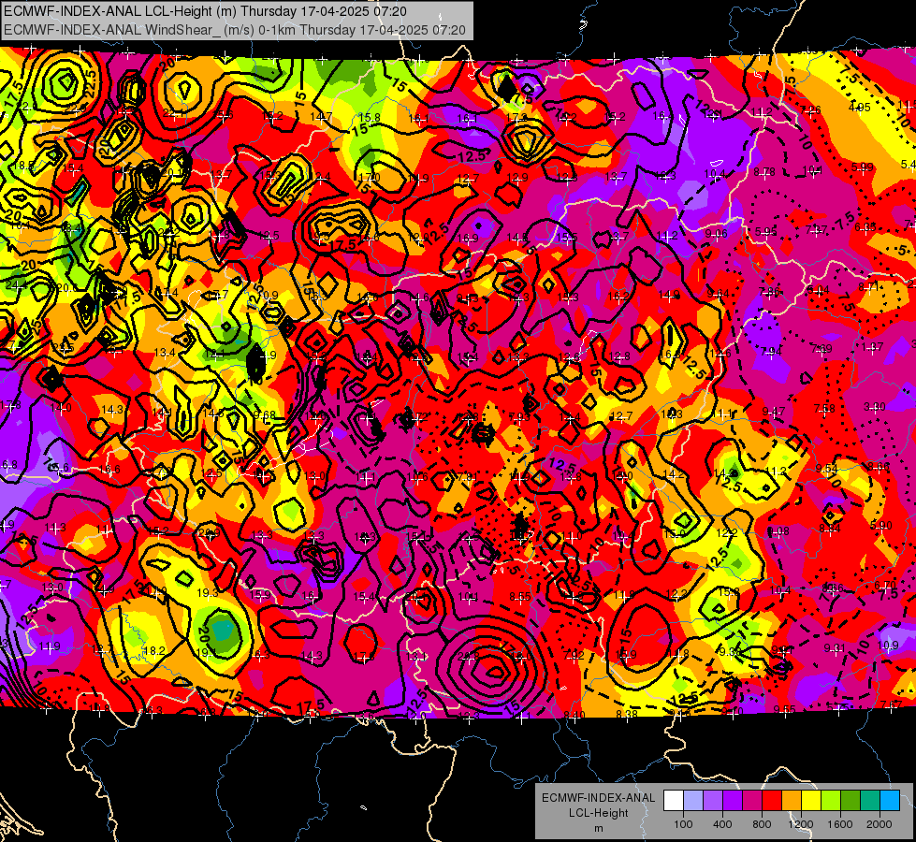Click the red legend color swatch
Image resolution: width=916 pixels, height=842 pixels.
(772, 801)
